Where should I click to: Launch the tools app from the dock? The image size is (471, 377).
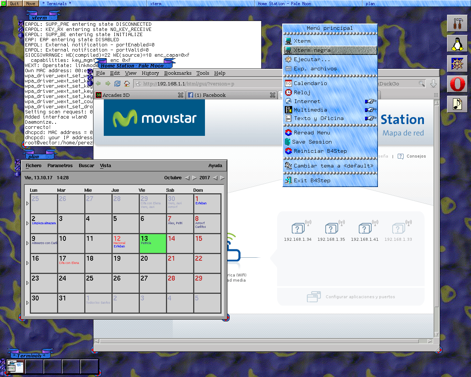[x=457, y=23]
